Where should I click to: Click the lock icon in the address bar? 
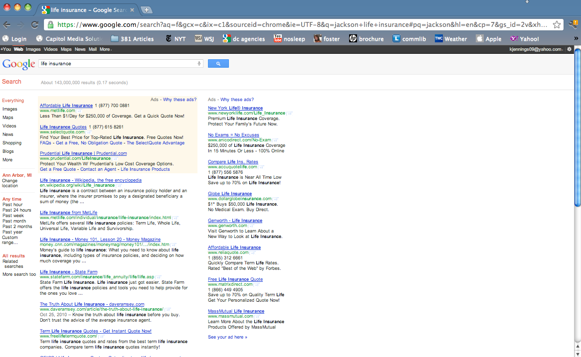pyautogui.click(x=51, y=25)
